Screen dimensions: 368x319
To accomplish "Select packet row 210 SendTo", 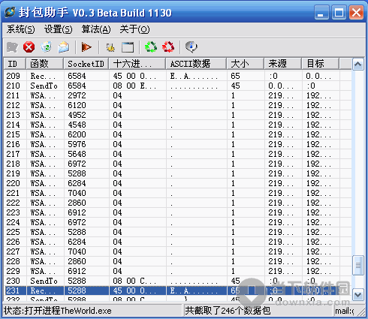I will click(178, 86).
